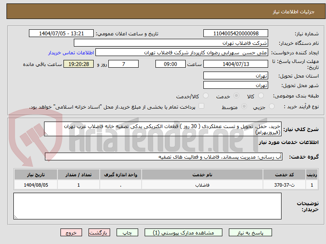326x244 pixels.
Task: Click the general need description text area
Action: 163,129
